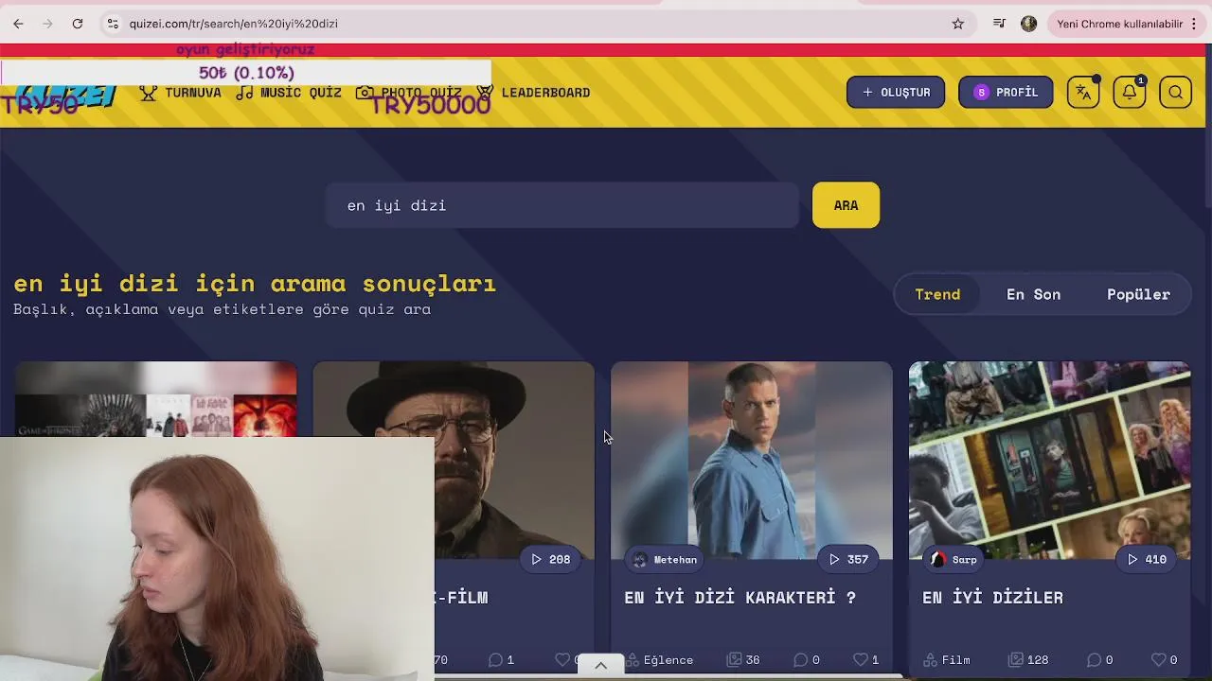1212x681 pixels.
Task: Open author Sarp's profile chip
Action: coord(954,559)
